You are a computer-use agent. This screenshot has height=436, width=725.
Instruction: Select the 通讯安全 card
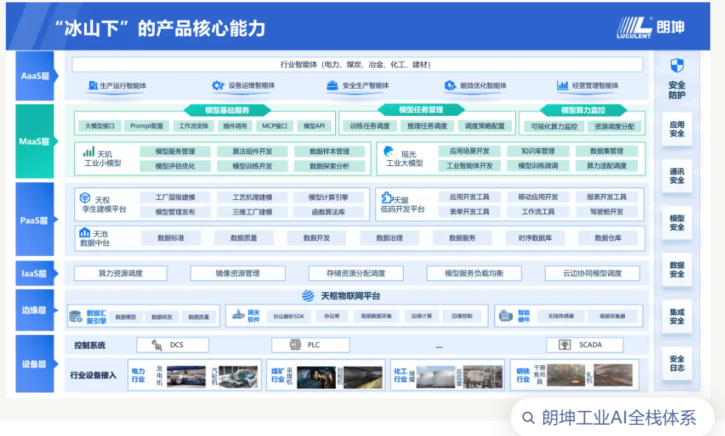click(677, 176)
